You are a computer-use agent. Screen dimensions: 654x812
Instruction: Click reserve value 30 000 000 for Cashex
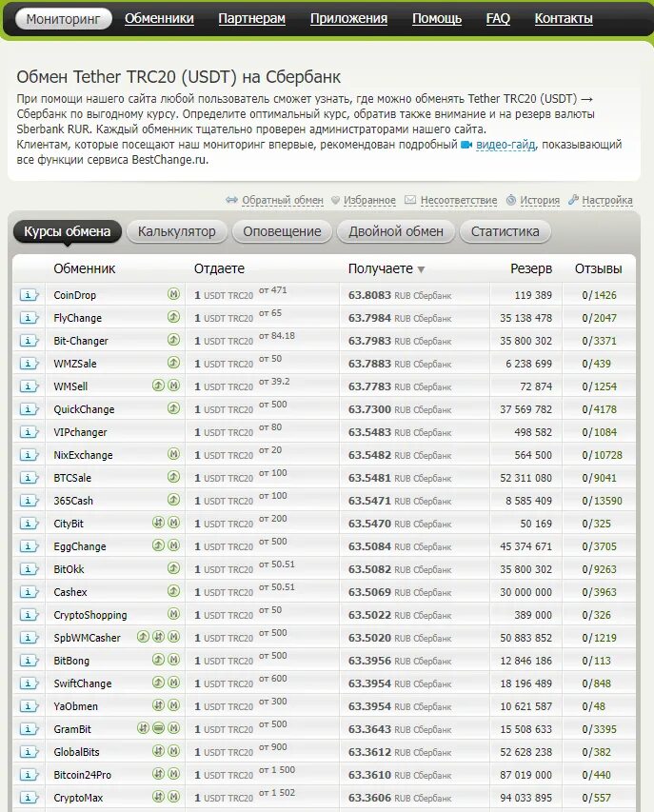click(525, 592)
